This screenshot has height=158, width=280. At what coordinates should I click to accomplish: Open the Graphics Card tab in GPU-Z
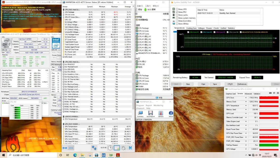click(x=230, y=94)
